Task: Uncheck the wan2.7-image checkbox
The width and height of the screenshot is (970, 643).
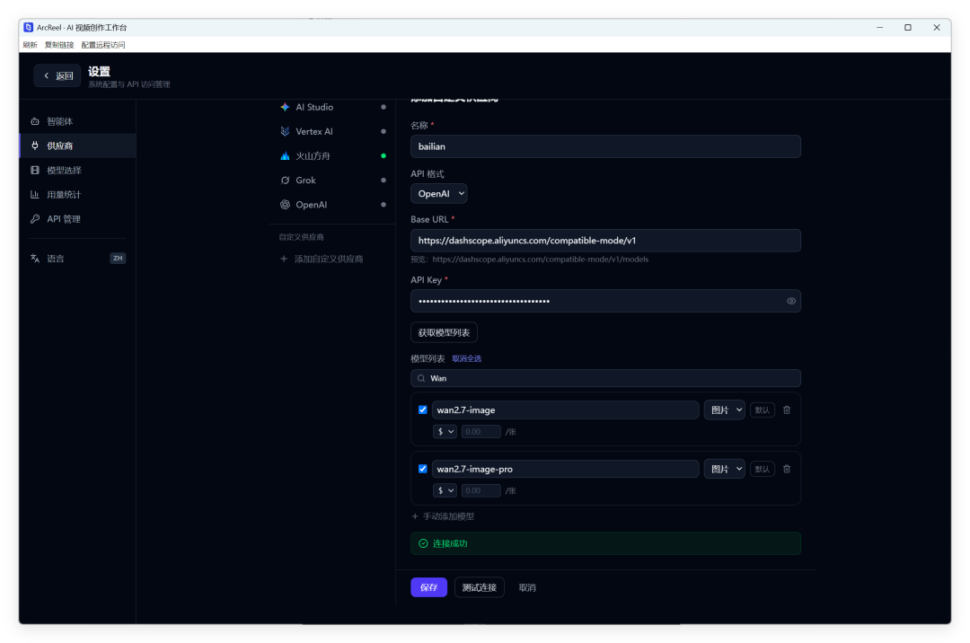Action: pos(422,410)
